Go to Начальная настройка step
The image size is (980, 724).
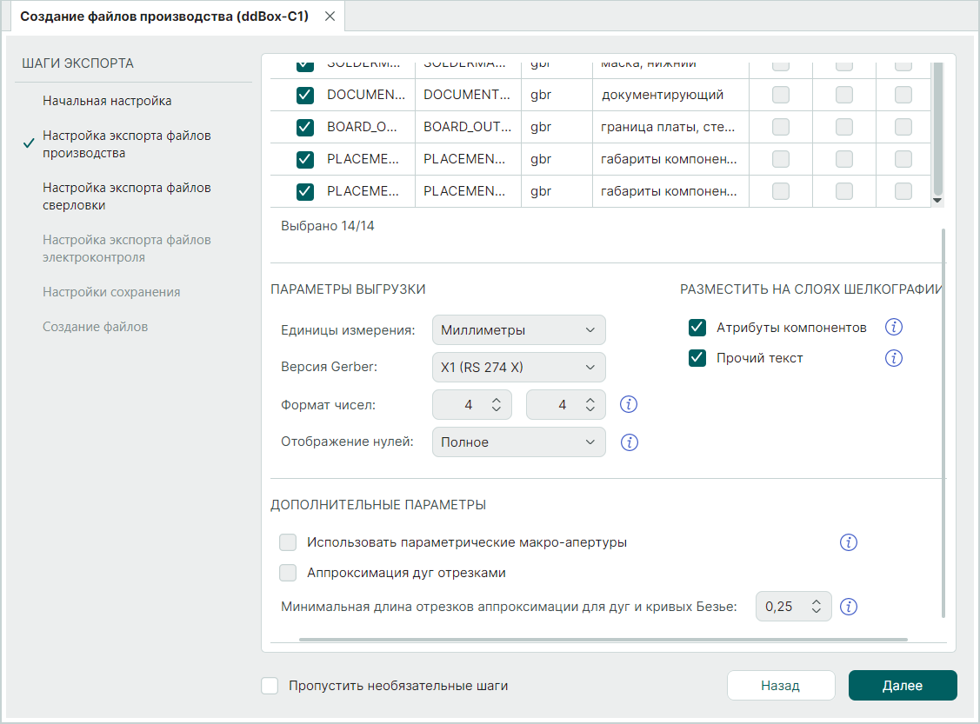(107, 101)
